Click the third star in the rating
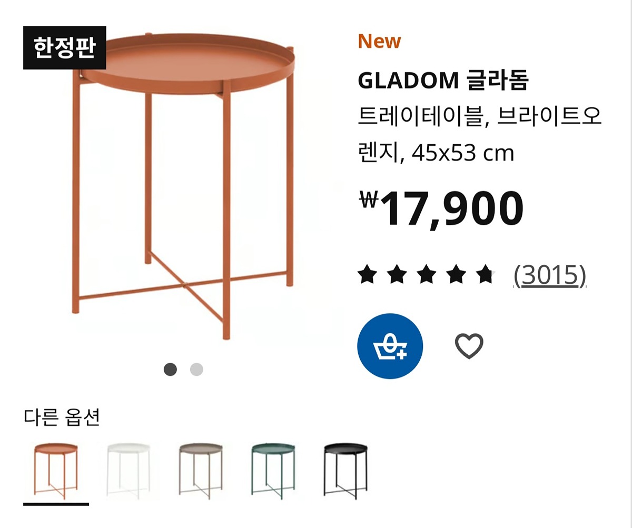 click(426, 275)
